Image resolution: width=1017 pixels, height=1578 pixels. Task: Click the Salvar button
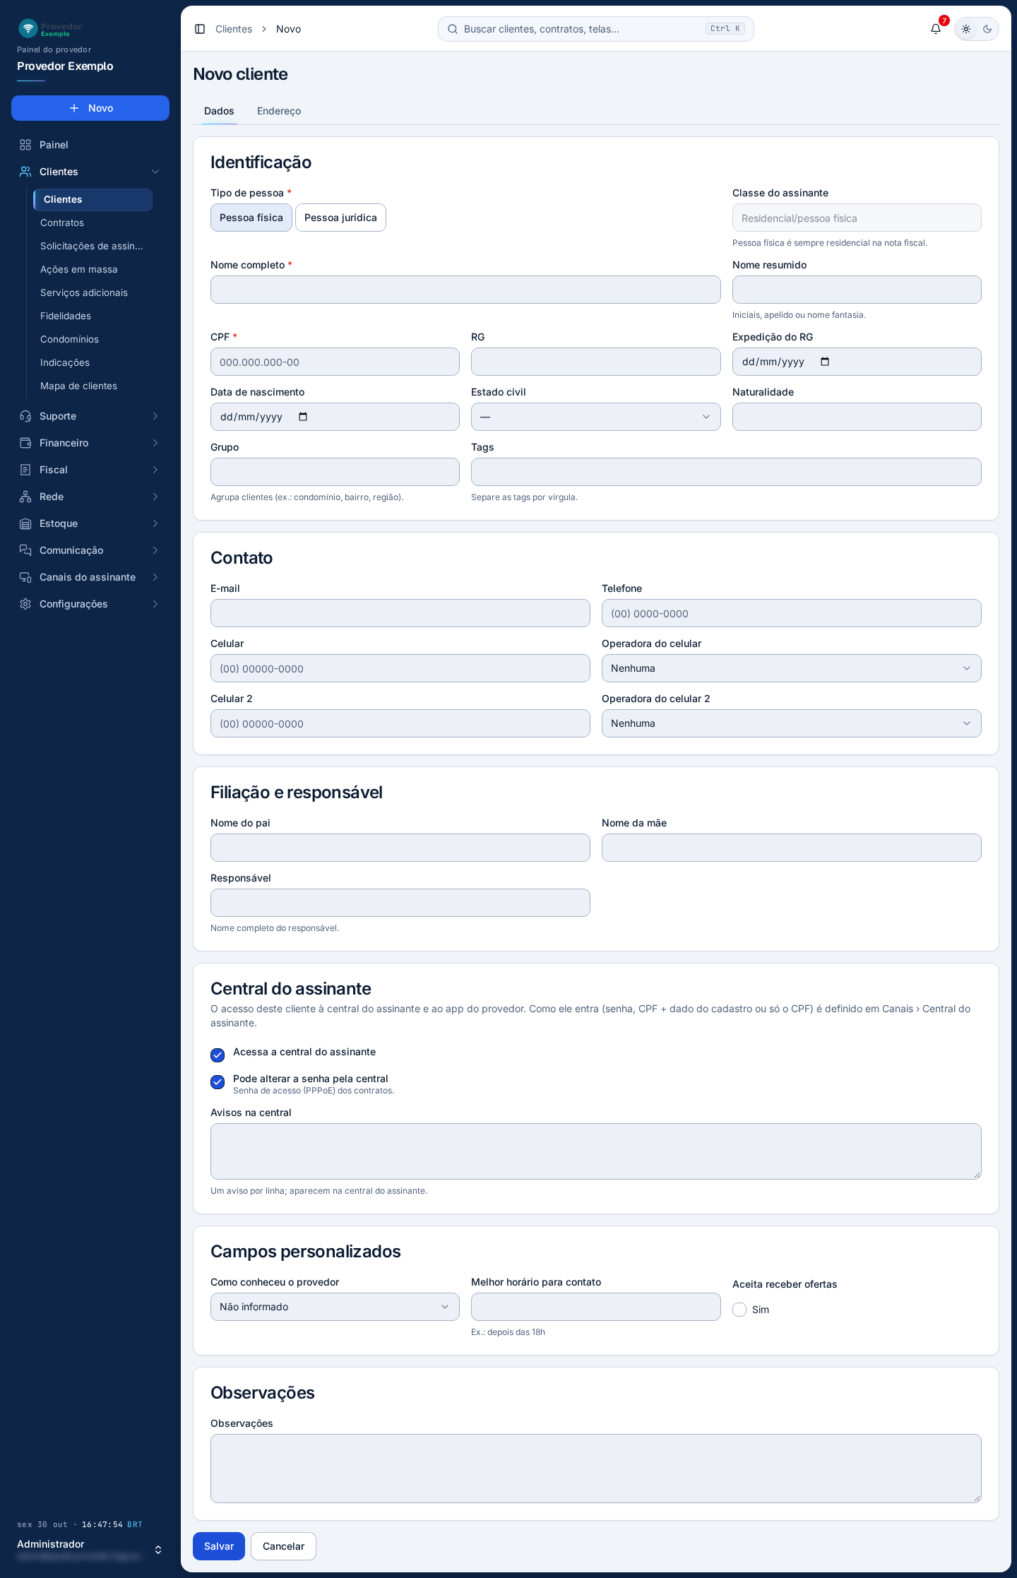pos(219,1546)
